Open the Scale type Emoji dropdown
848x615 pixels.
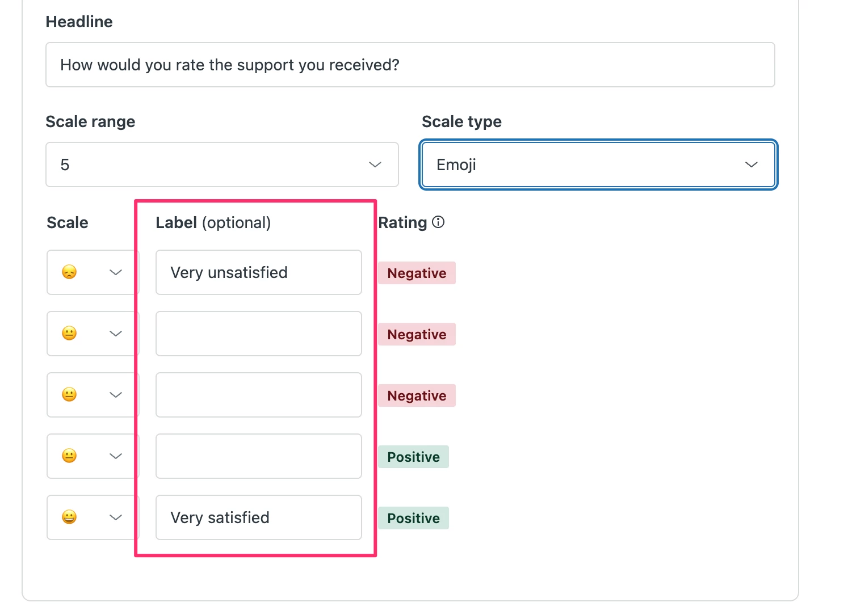598,165
